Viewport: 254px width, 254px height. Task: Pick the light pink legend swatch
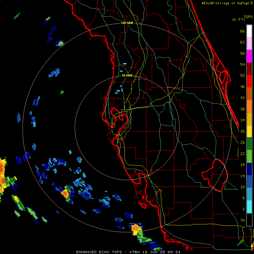(249, 43)
